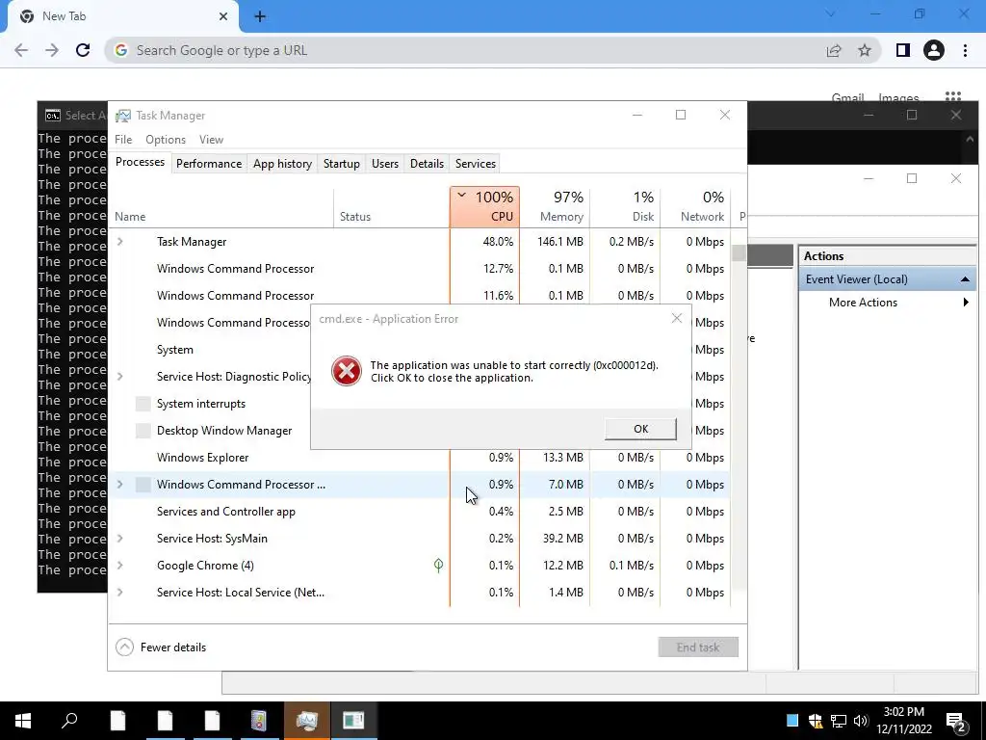
Task: Open Windows Security tray icon
Action: [816, 721]
